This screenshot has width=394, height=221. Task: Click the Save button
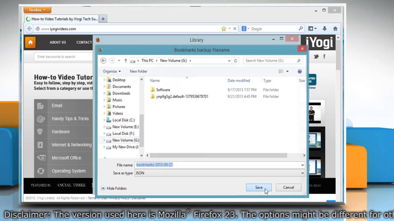coord(259,187)
